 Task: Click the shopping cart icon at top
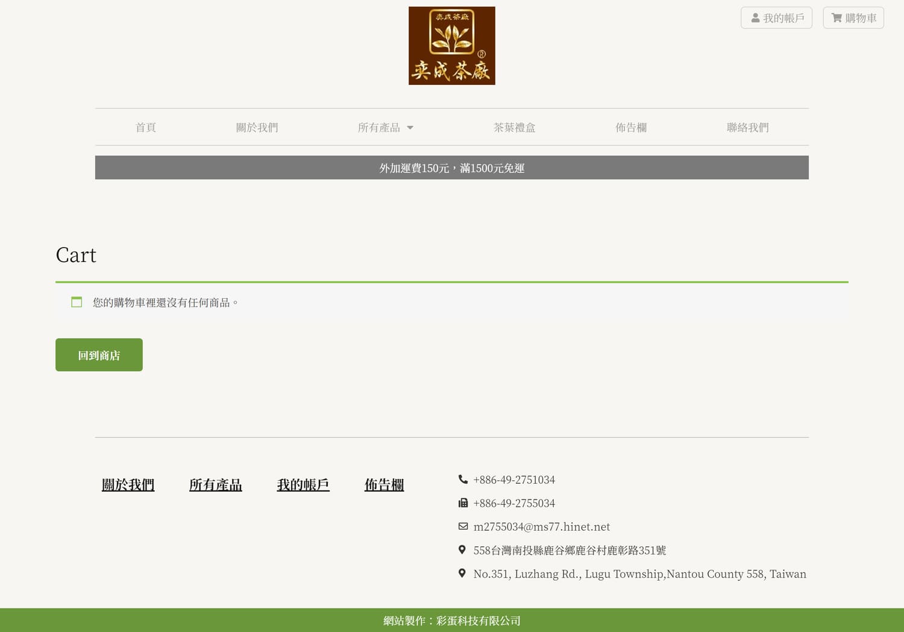click(x=837, y=18)
